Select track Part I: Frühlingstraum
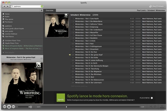Viewport: 167px width, 111px height. tap(118, 47)
